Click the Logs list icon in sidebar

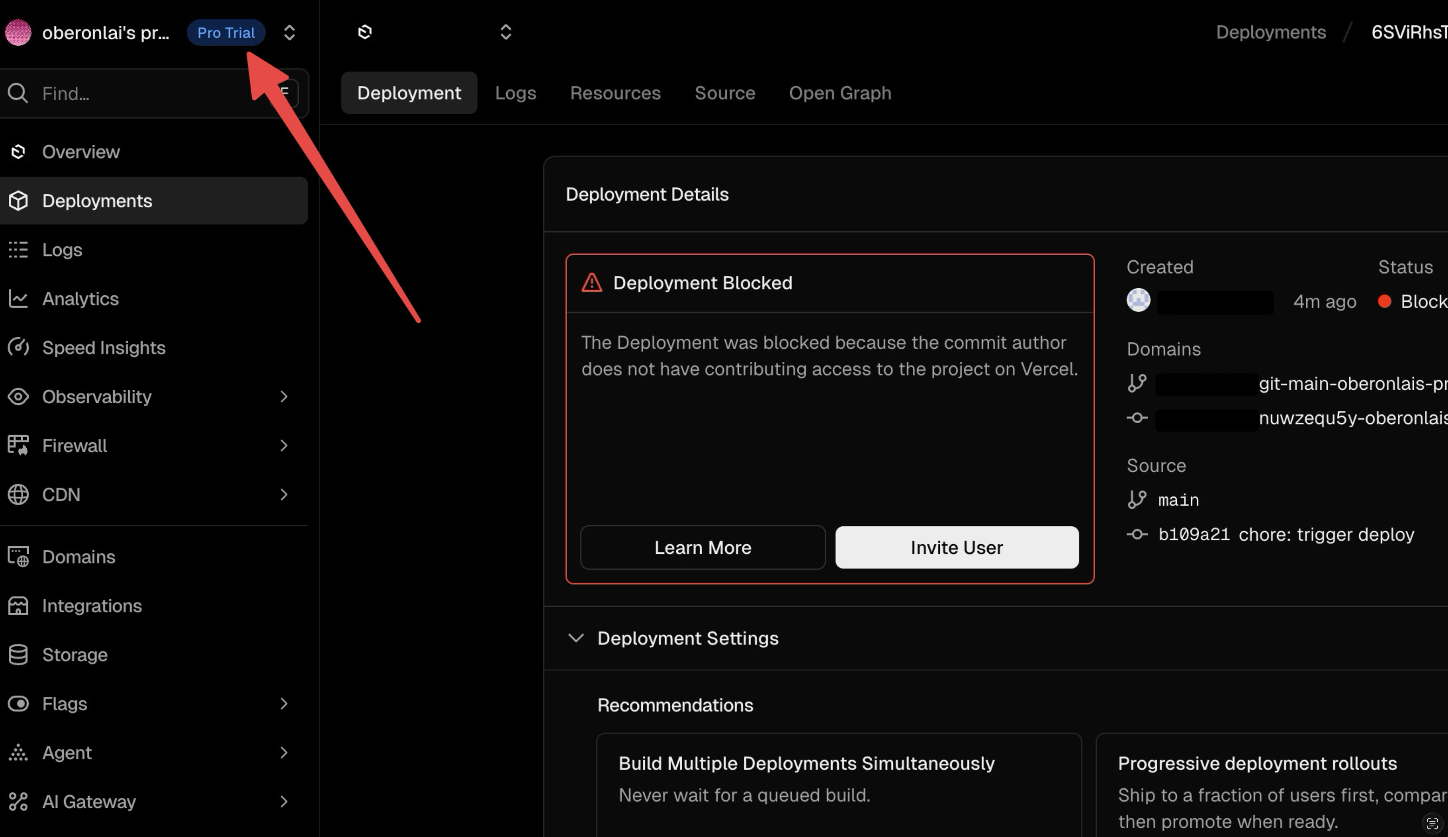pos(18,250)
